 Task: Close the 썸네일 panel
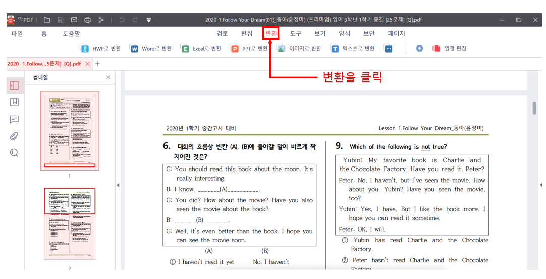108,77
